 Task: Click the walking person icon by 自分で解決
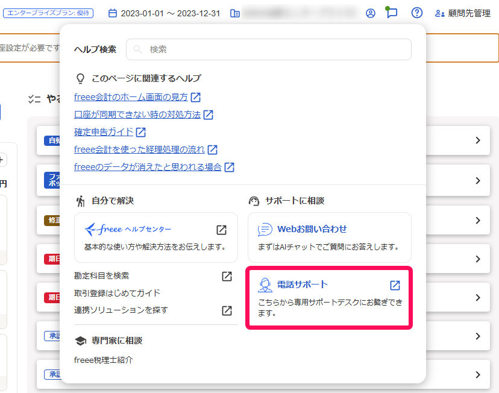coord(81,201)
